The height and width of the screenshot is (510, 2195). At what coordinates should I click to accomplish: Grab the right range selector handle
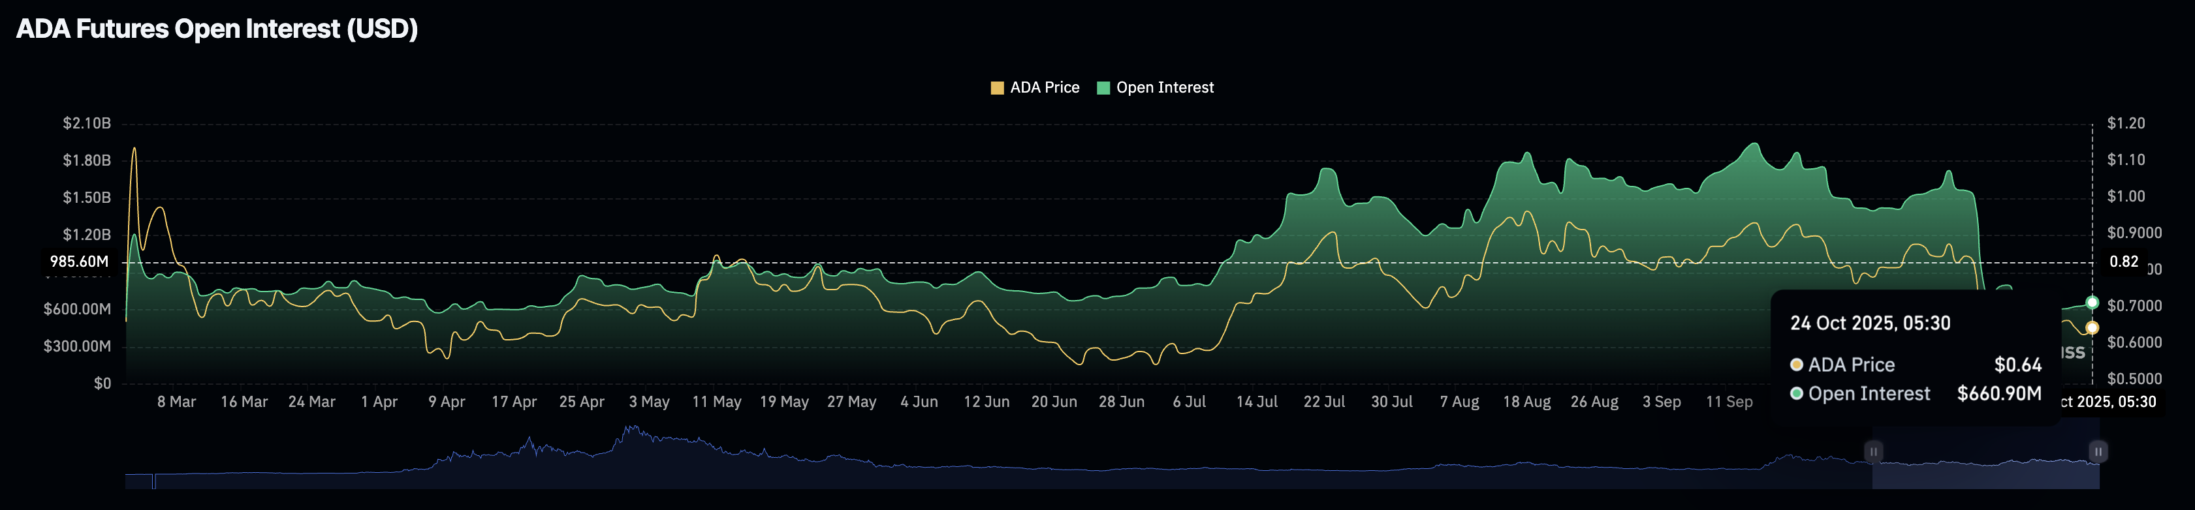(2098, 451)
